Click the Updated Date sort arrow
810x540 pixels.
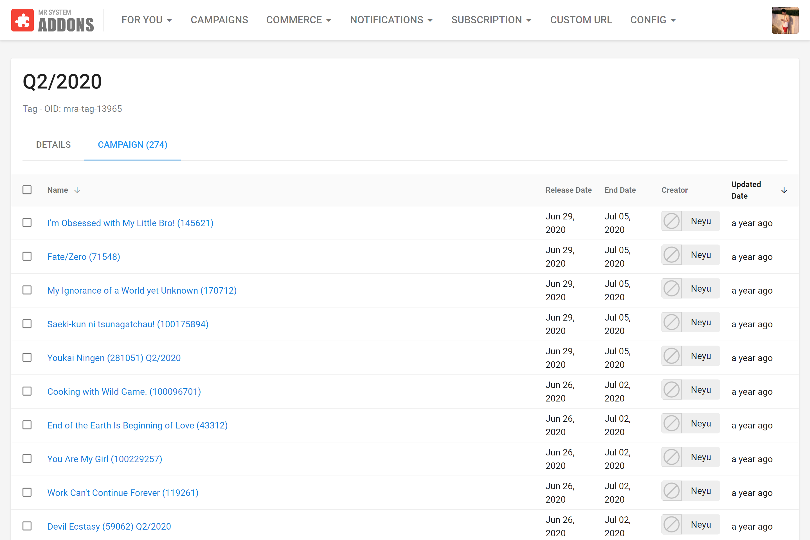(784, 190)
